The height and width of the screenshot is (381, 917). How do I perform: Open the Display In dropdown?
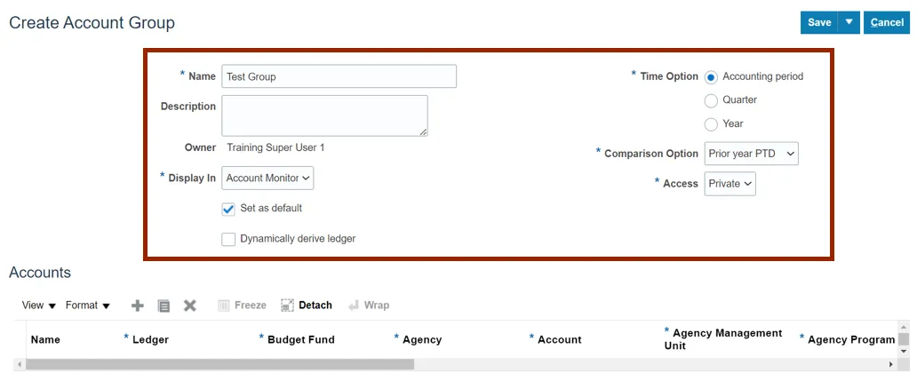pos(267,179)
